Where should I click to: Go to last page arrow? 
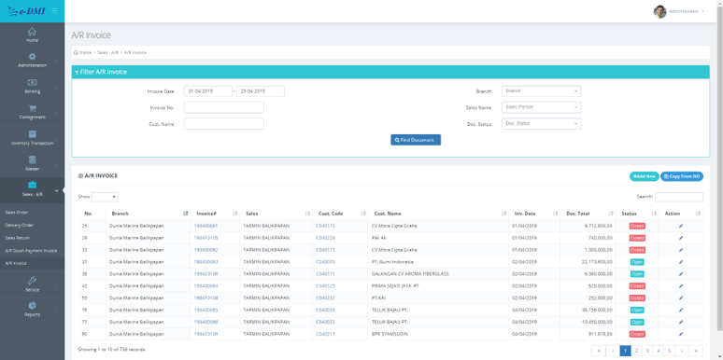coord(696,351)
